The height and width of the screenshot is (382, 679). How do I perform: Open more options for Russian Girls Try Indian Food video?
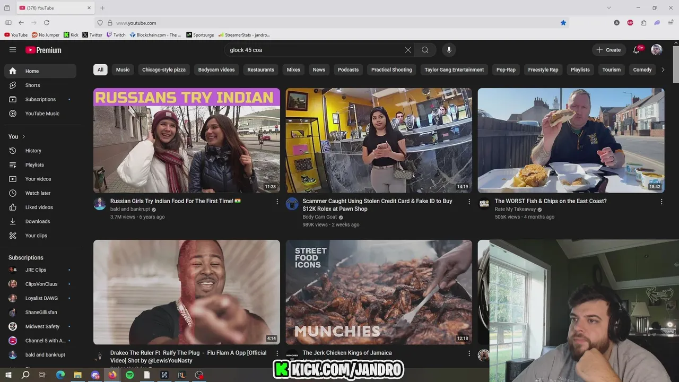pos(277,202)
